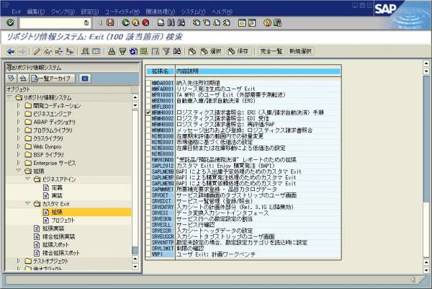
Task: Click the pencil Change icon
Action: click(x=36, y=51)
